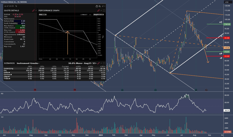233x137 pixels.
Task: Open the P&L dropdown in Performance Graph
Action: [x=43, y=14]
